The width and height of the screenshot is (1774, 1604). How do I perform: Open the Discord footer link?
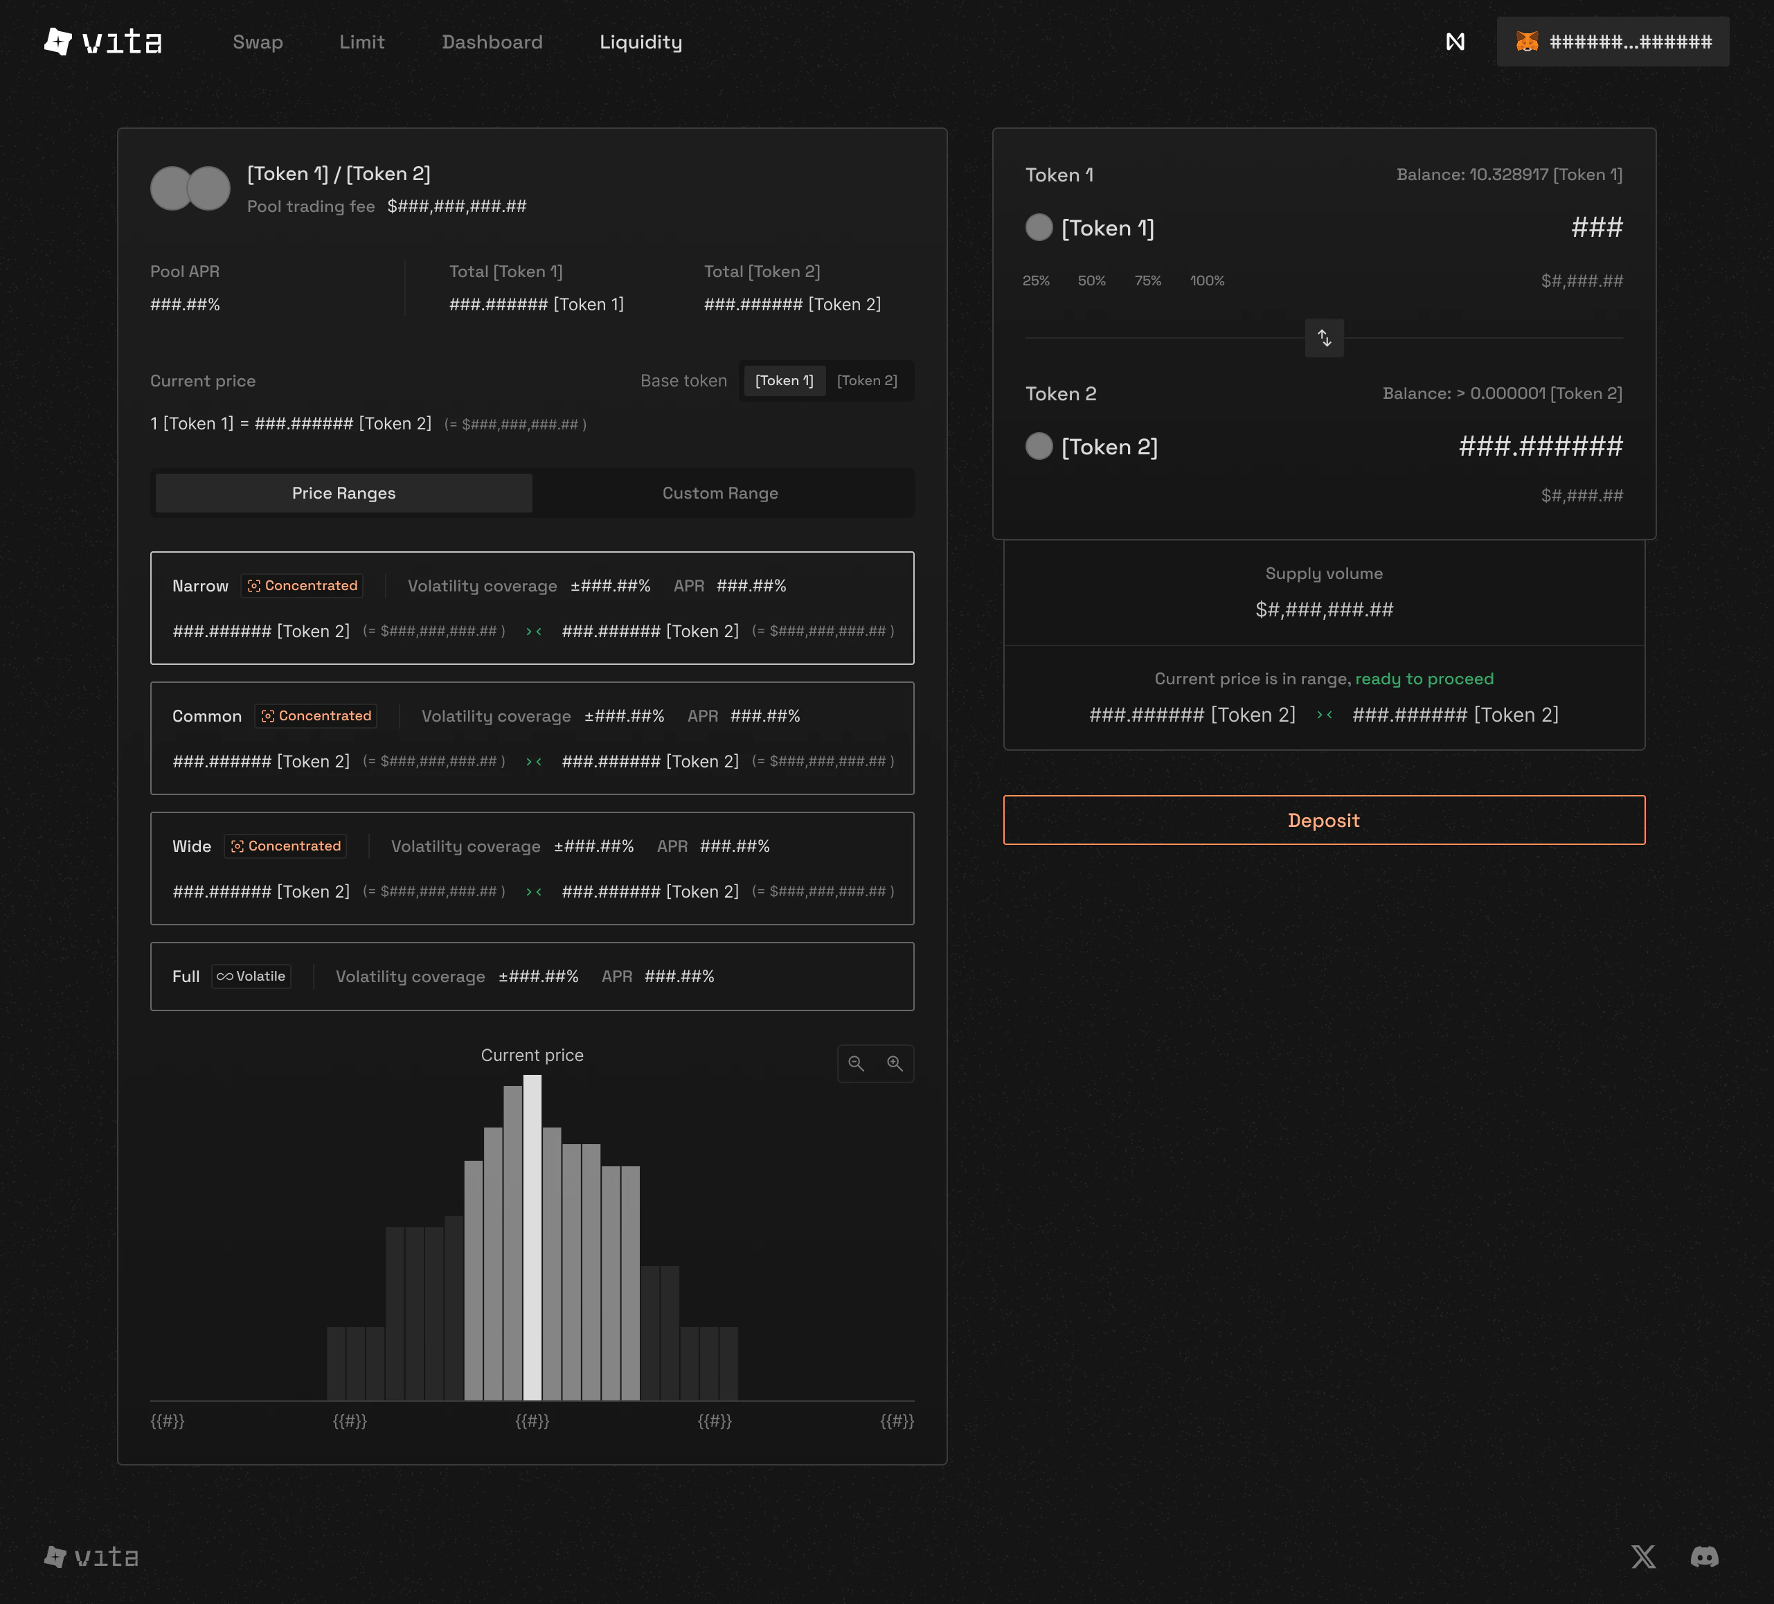[x=1705, y=1556]
